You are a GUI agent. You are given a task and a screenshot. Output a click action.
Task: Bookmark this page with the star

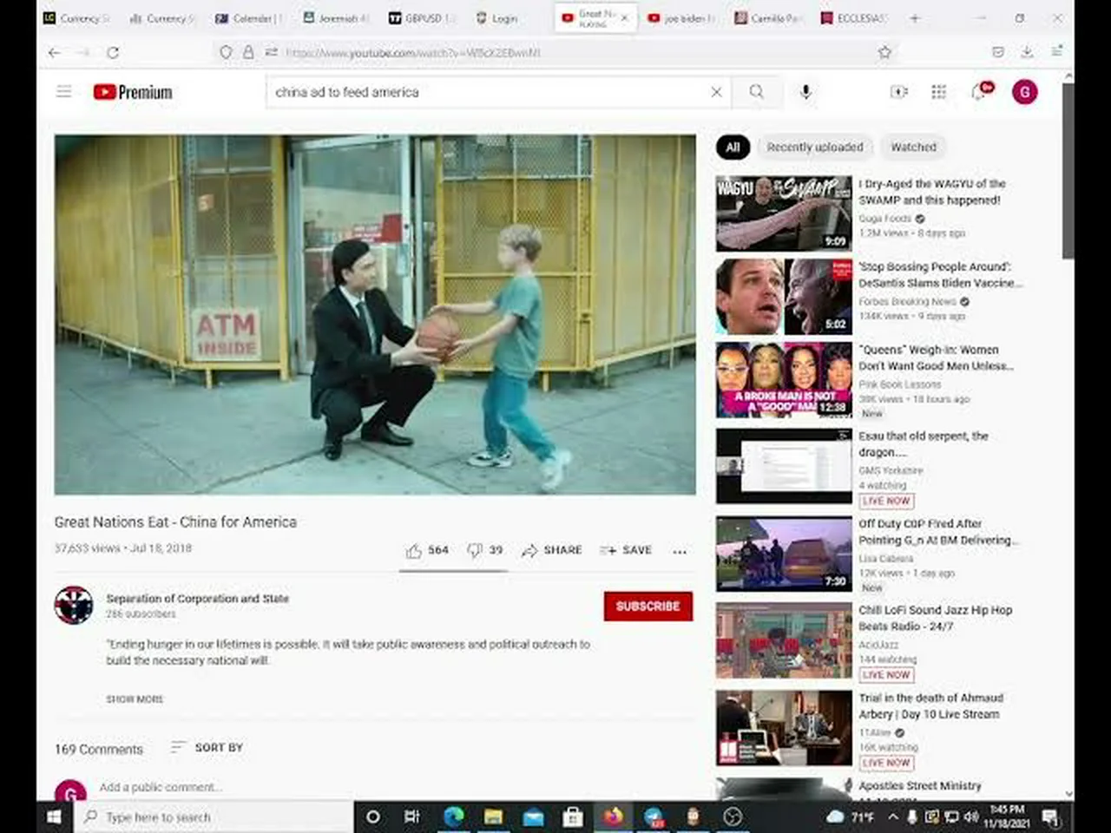(884, 53)
